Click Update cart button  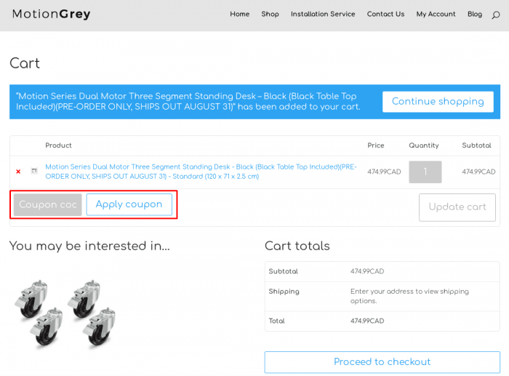coord(457,207)
